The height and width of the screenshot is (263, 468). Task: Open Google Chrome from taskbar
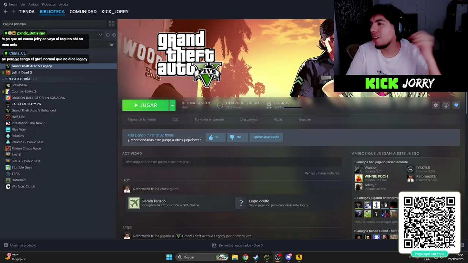point(245,257)
